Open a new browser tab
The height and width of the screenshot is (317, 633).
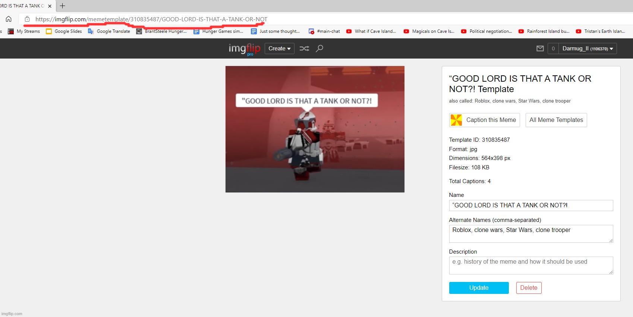pyautogui.click(x=62, y=6)
